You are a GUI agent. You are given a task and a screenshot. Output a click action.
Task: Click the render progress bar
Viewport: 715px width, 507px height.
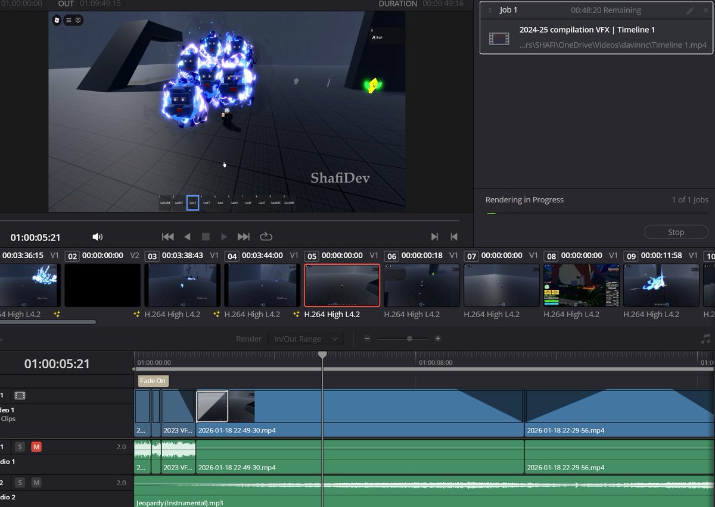(596, 213)
